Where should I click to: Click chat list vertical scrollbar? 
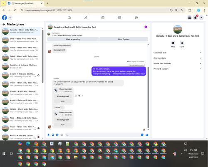[x=42, y=56]
